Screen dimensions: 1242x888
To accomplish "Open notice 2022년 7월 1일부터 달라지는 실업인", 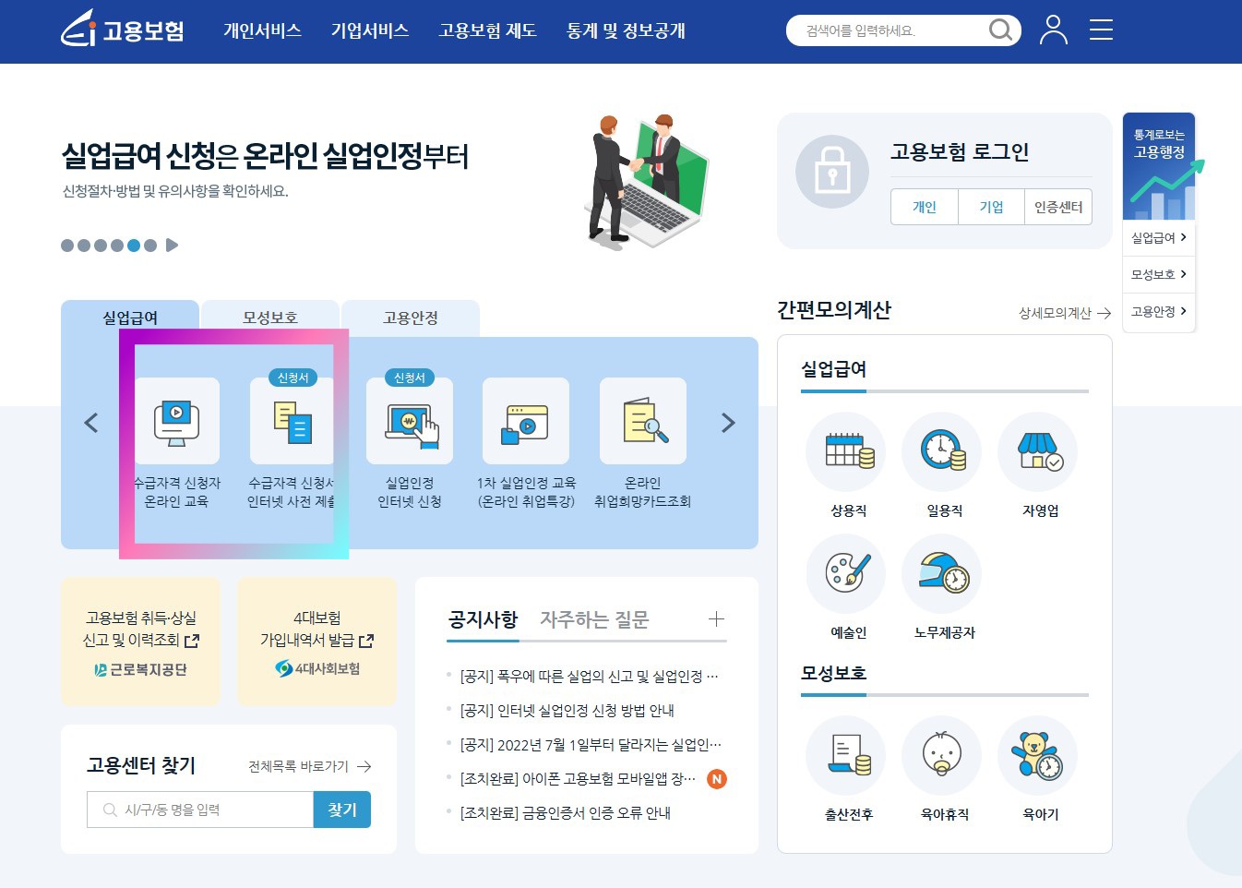I will (591, 745).
